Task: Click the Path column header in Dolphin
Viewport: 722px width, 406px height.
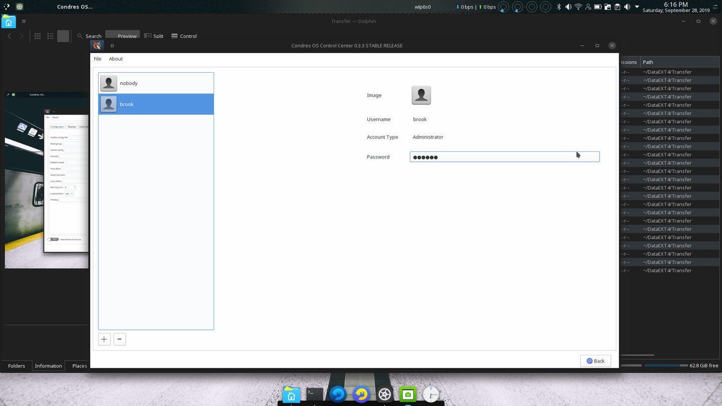Action: click(680, 62)
